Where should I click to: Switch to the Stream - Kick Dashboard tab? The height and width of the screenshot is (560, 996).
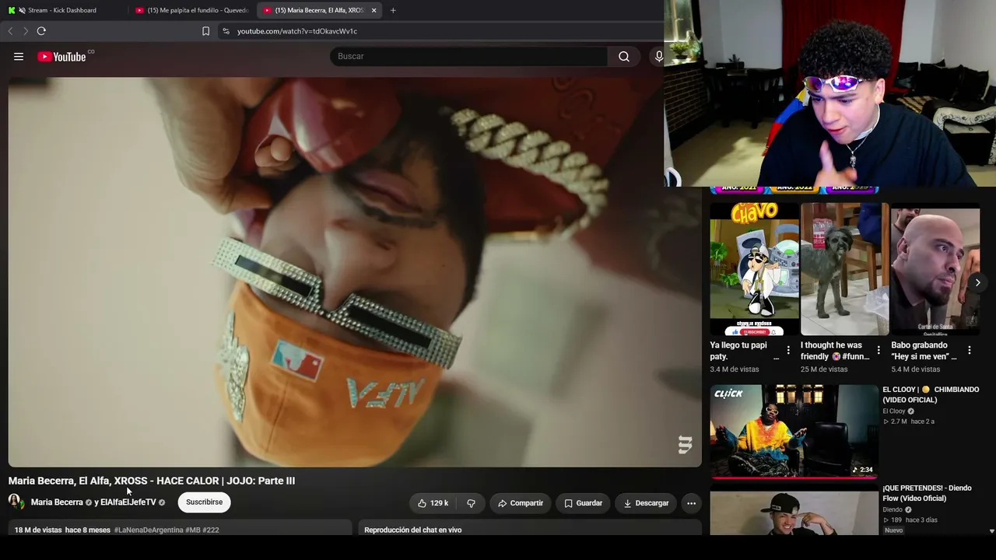62,10
